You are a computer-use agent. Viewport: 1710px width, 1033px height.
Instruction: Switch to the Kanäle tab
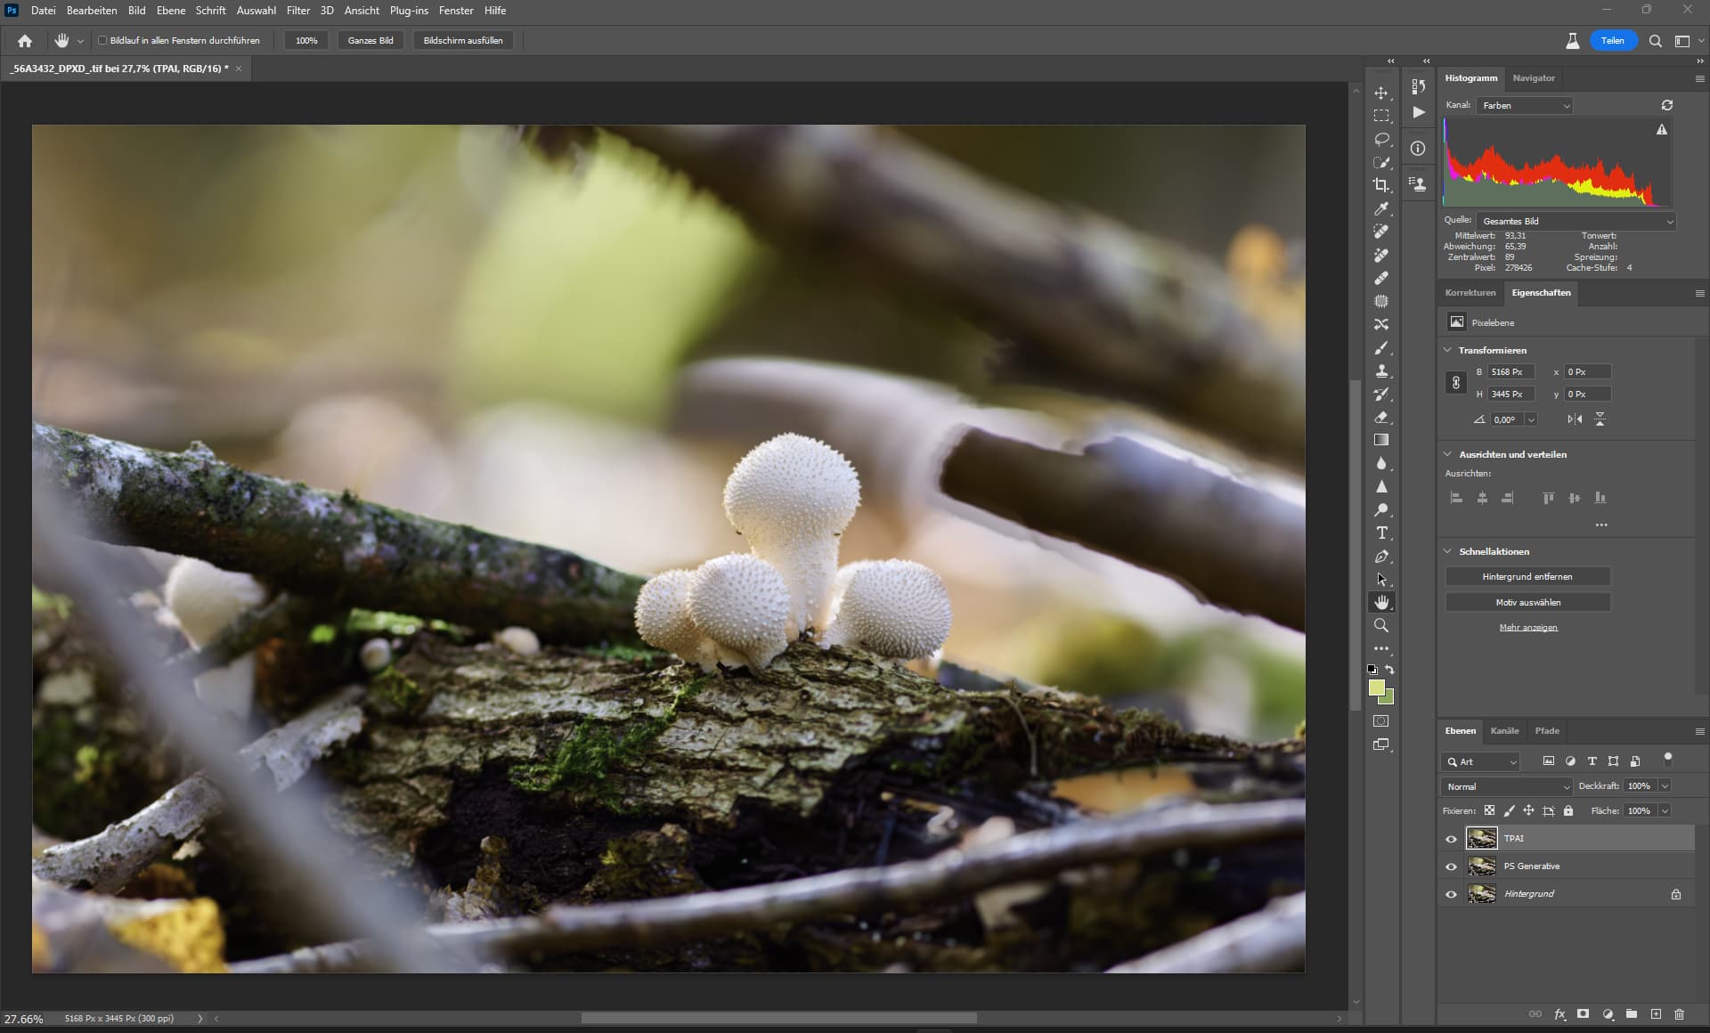(1504, 731)
